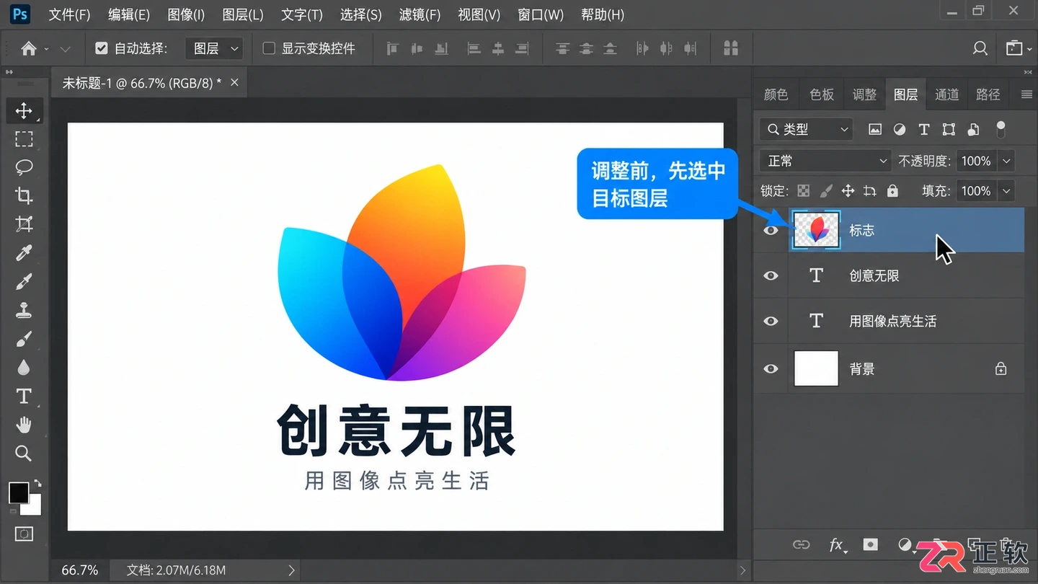
Task: Open the 滤镜(F) menu
Action: coord(420,14)
